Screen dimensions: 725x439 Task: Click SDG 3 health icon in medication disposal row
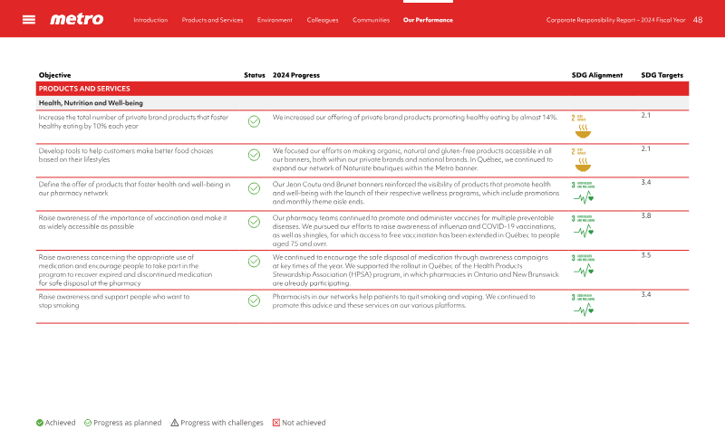tap(583, 266)
